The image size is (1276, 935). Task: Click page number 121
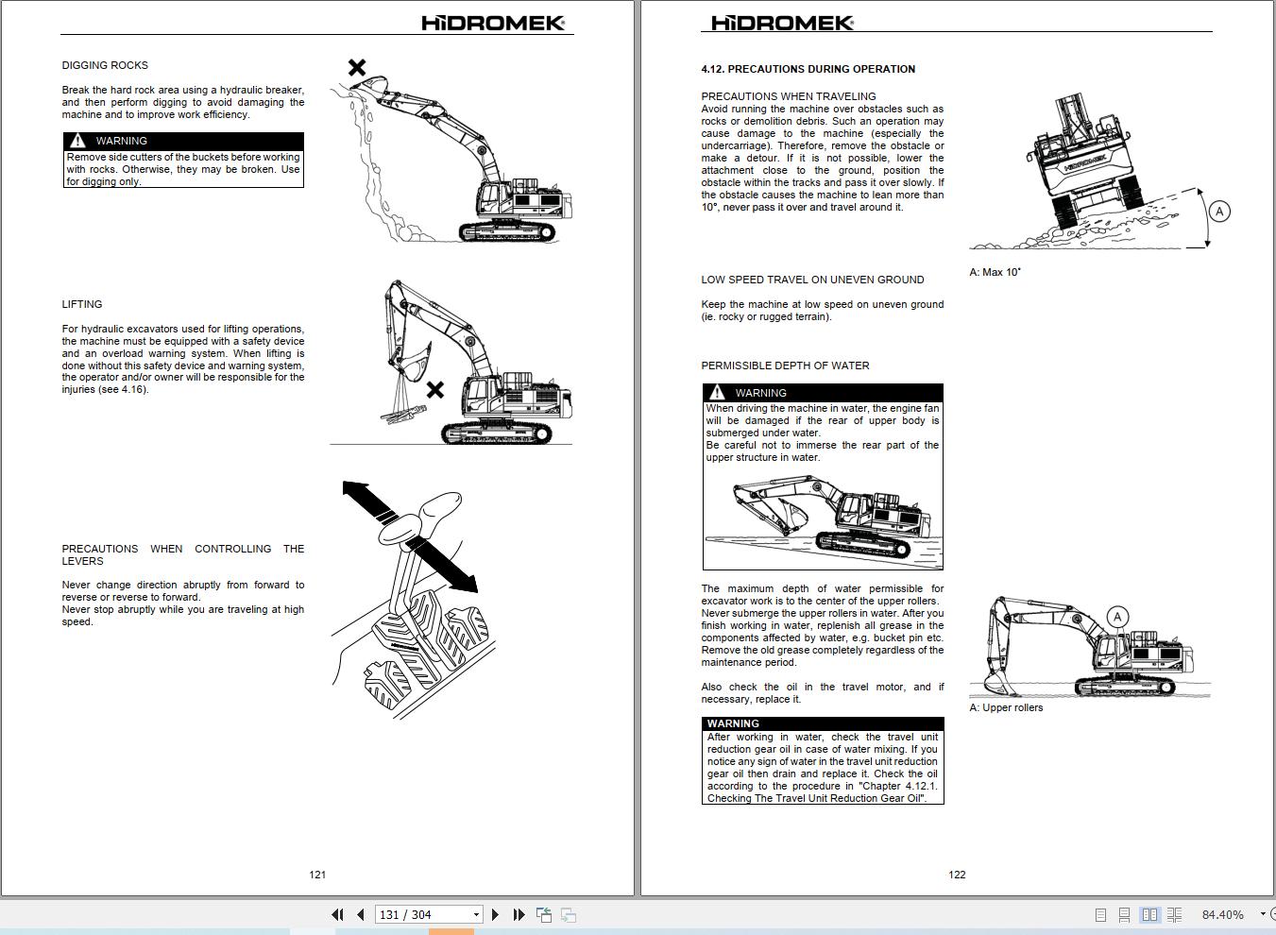317,875
